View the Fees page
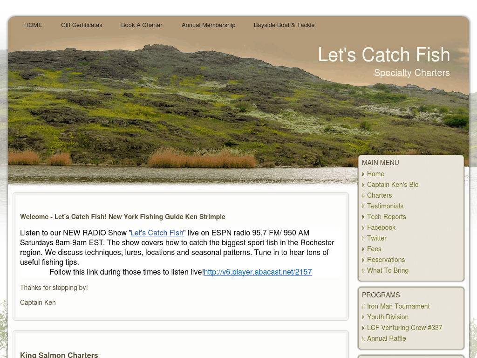This screenshot has width=477, height=358. click(x=374, y=249)
